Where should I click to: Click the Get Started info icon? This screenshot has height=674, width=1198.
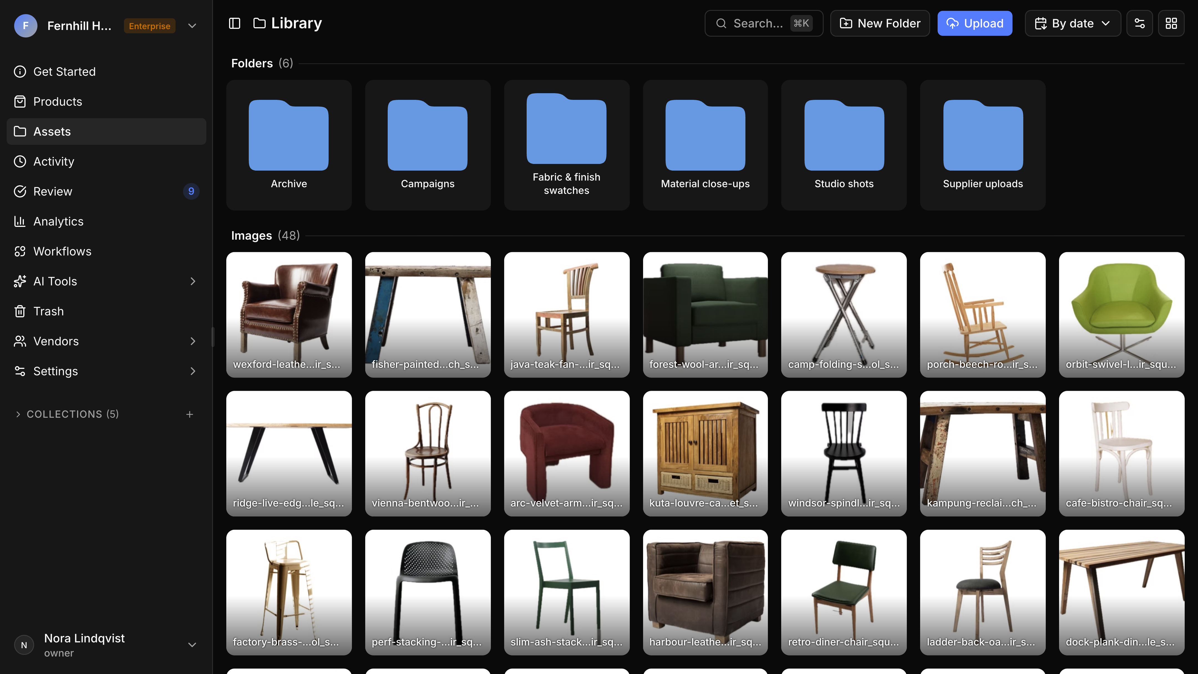20,72
